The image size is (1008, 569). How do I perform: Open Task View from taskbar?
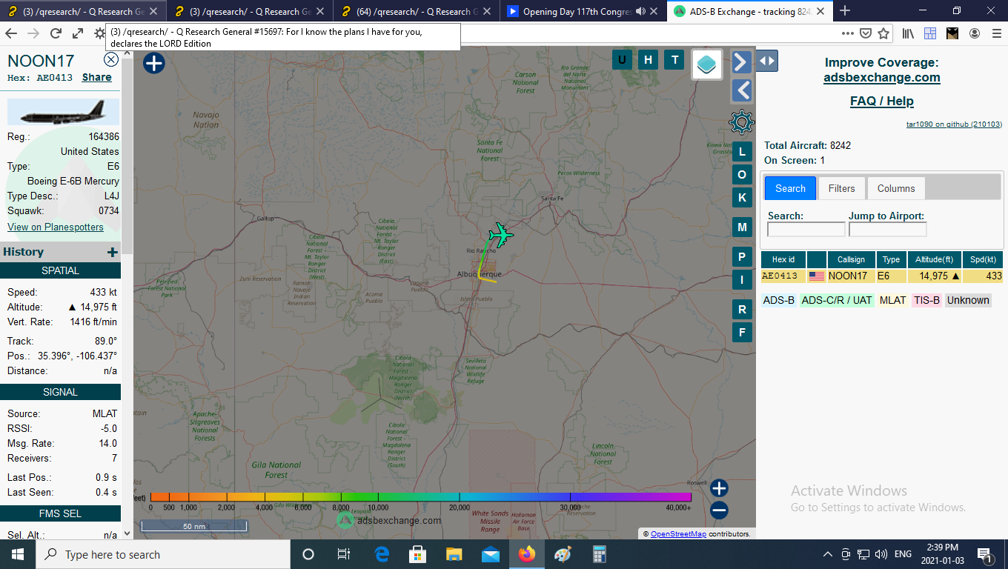[x=344, y=554]
